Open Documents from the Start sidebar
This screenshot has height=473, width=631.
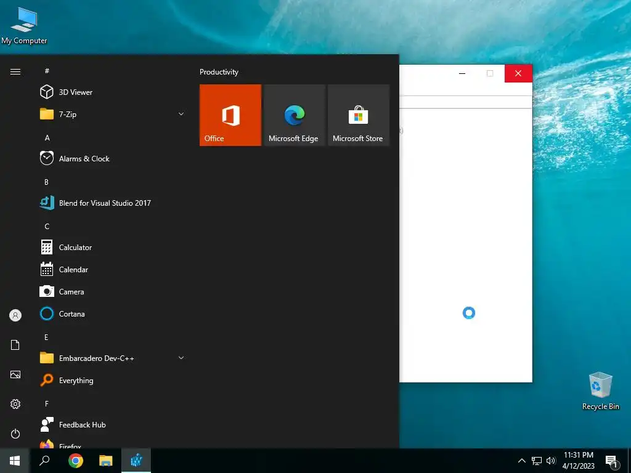point(15,345)
